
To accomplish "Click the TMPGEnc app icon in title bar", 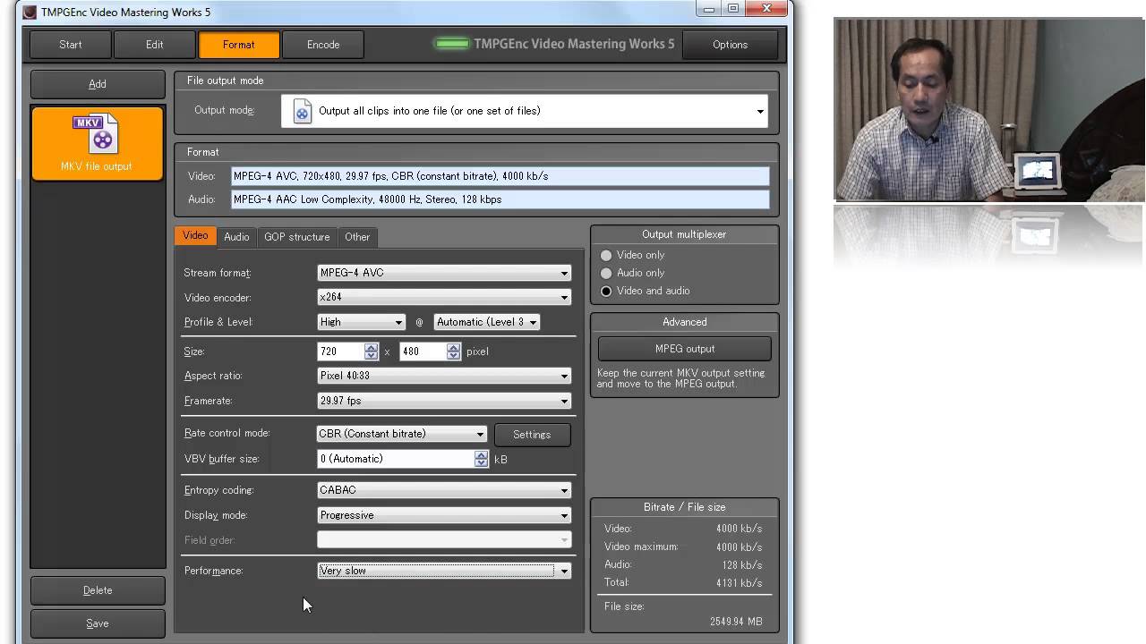I will click(x=30, y=12).
